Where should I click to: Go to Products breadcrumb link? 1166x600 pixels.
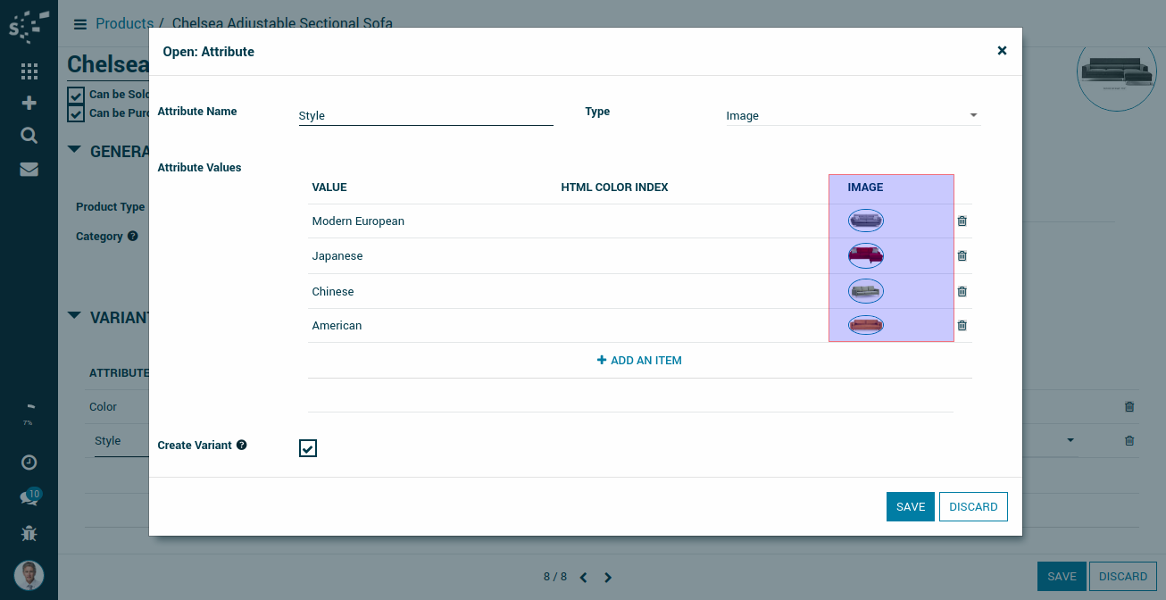point(124,24)
